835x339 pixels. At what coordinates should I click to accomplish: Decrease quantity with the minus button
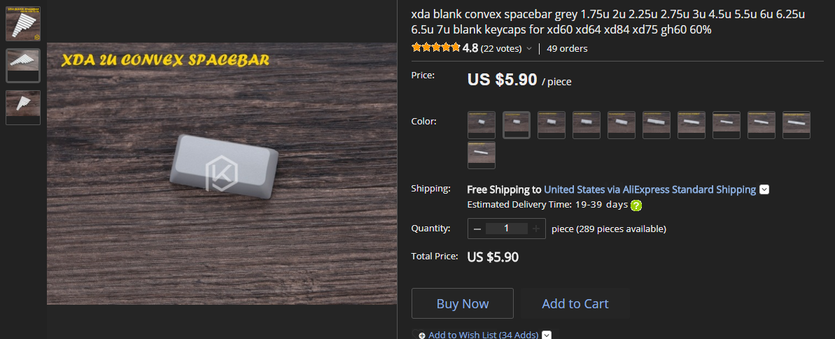477,229
